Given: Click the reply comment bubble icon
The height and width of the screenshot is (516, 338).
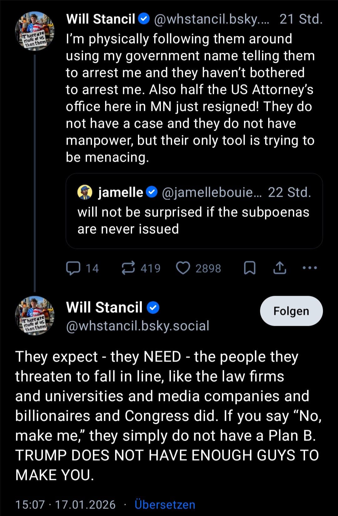Looking at the screenshot, I should click(x=74, y=268).
